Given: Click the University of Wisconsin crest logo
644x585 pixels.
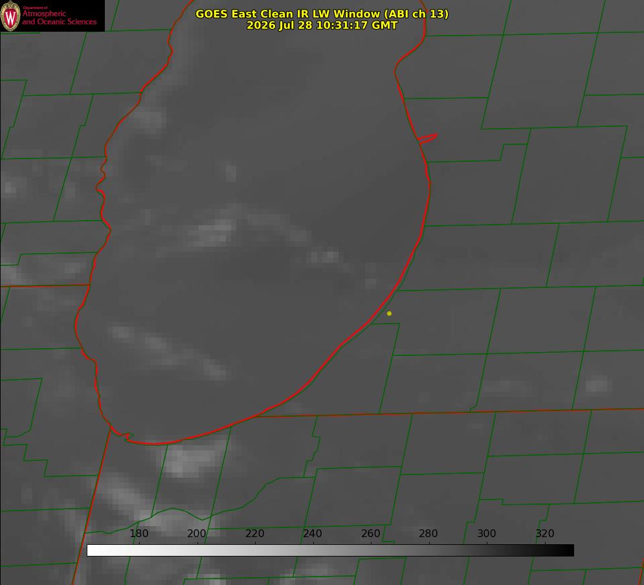Looking at the screenshot, I should [x=10, y=16].
